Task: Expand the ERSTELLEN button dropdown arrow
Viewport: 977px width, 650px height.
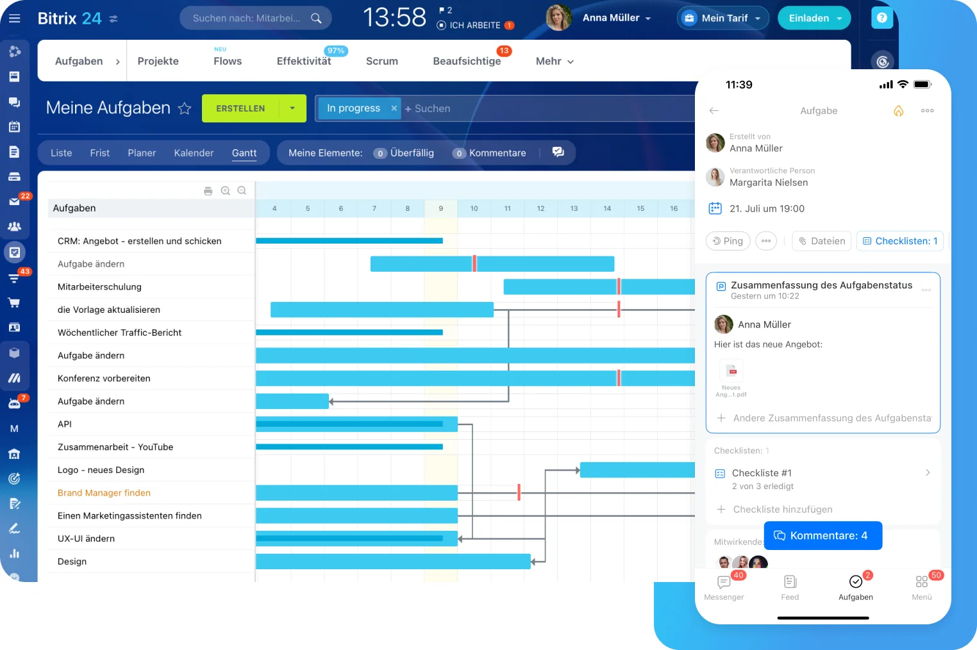Action: pos(292,108)
